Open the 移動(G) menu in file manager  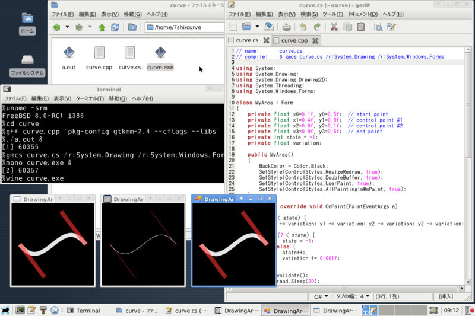tap(132, 14)
